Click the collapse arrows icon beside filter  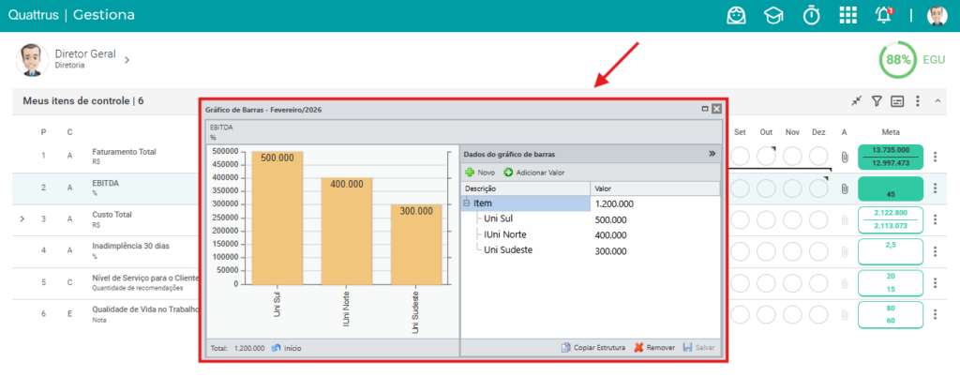pyautogui.click(x=857, y=101)
